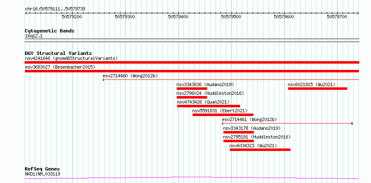The image size is (371, 183).
Task: Open the esv3683027 Besenbacher2015 label
Action: (60, 67)
